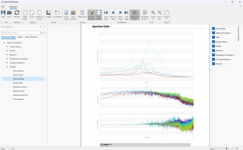
Task: Uncheck Damping Formulation section visibility
Action: click(x=213, y=55)
